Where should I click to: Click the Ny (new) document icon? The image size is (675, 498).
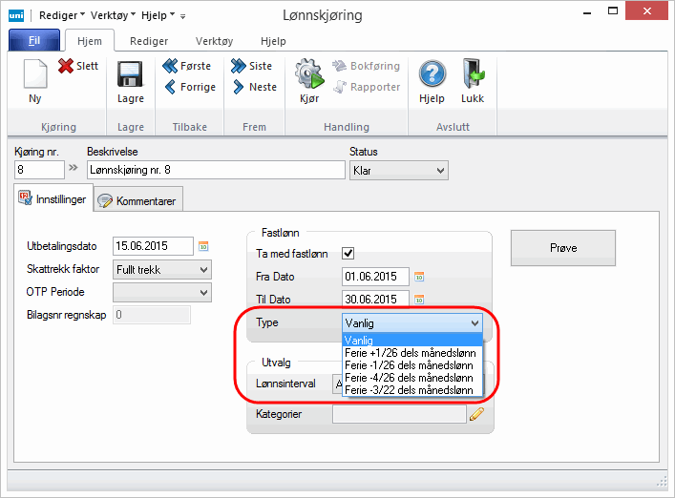(35, 74)
